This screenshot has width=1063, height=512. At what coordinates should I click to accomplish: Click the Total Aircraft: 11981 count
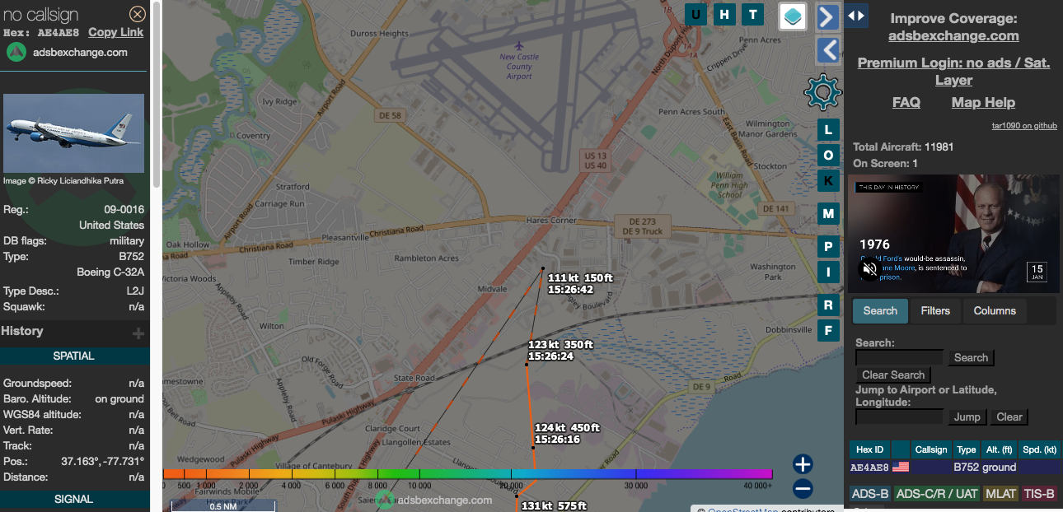pos(903,147)
